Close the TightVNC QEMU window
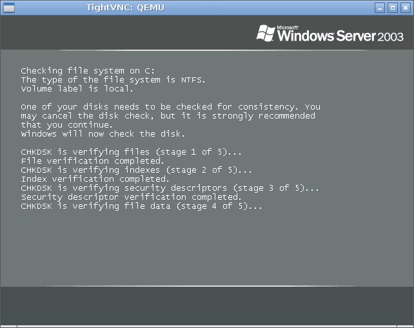This screenshot has height=328, width=414. tap(404, 8)
